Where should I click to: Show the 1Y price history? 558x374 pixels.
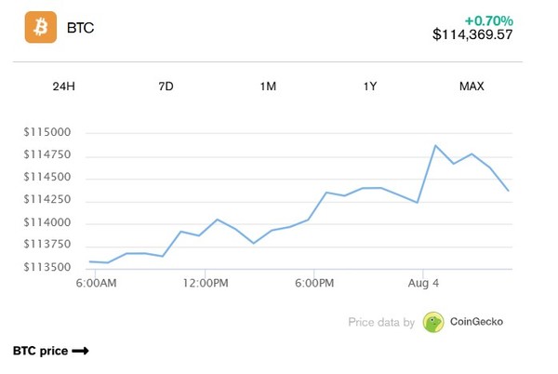click(369, 87)
